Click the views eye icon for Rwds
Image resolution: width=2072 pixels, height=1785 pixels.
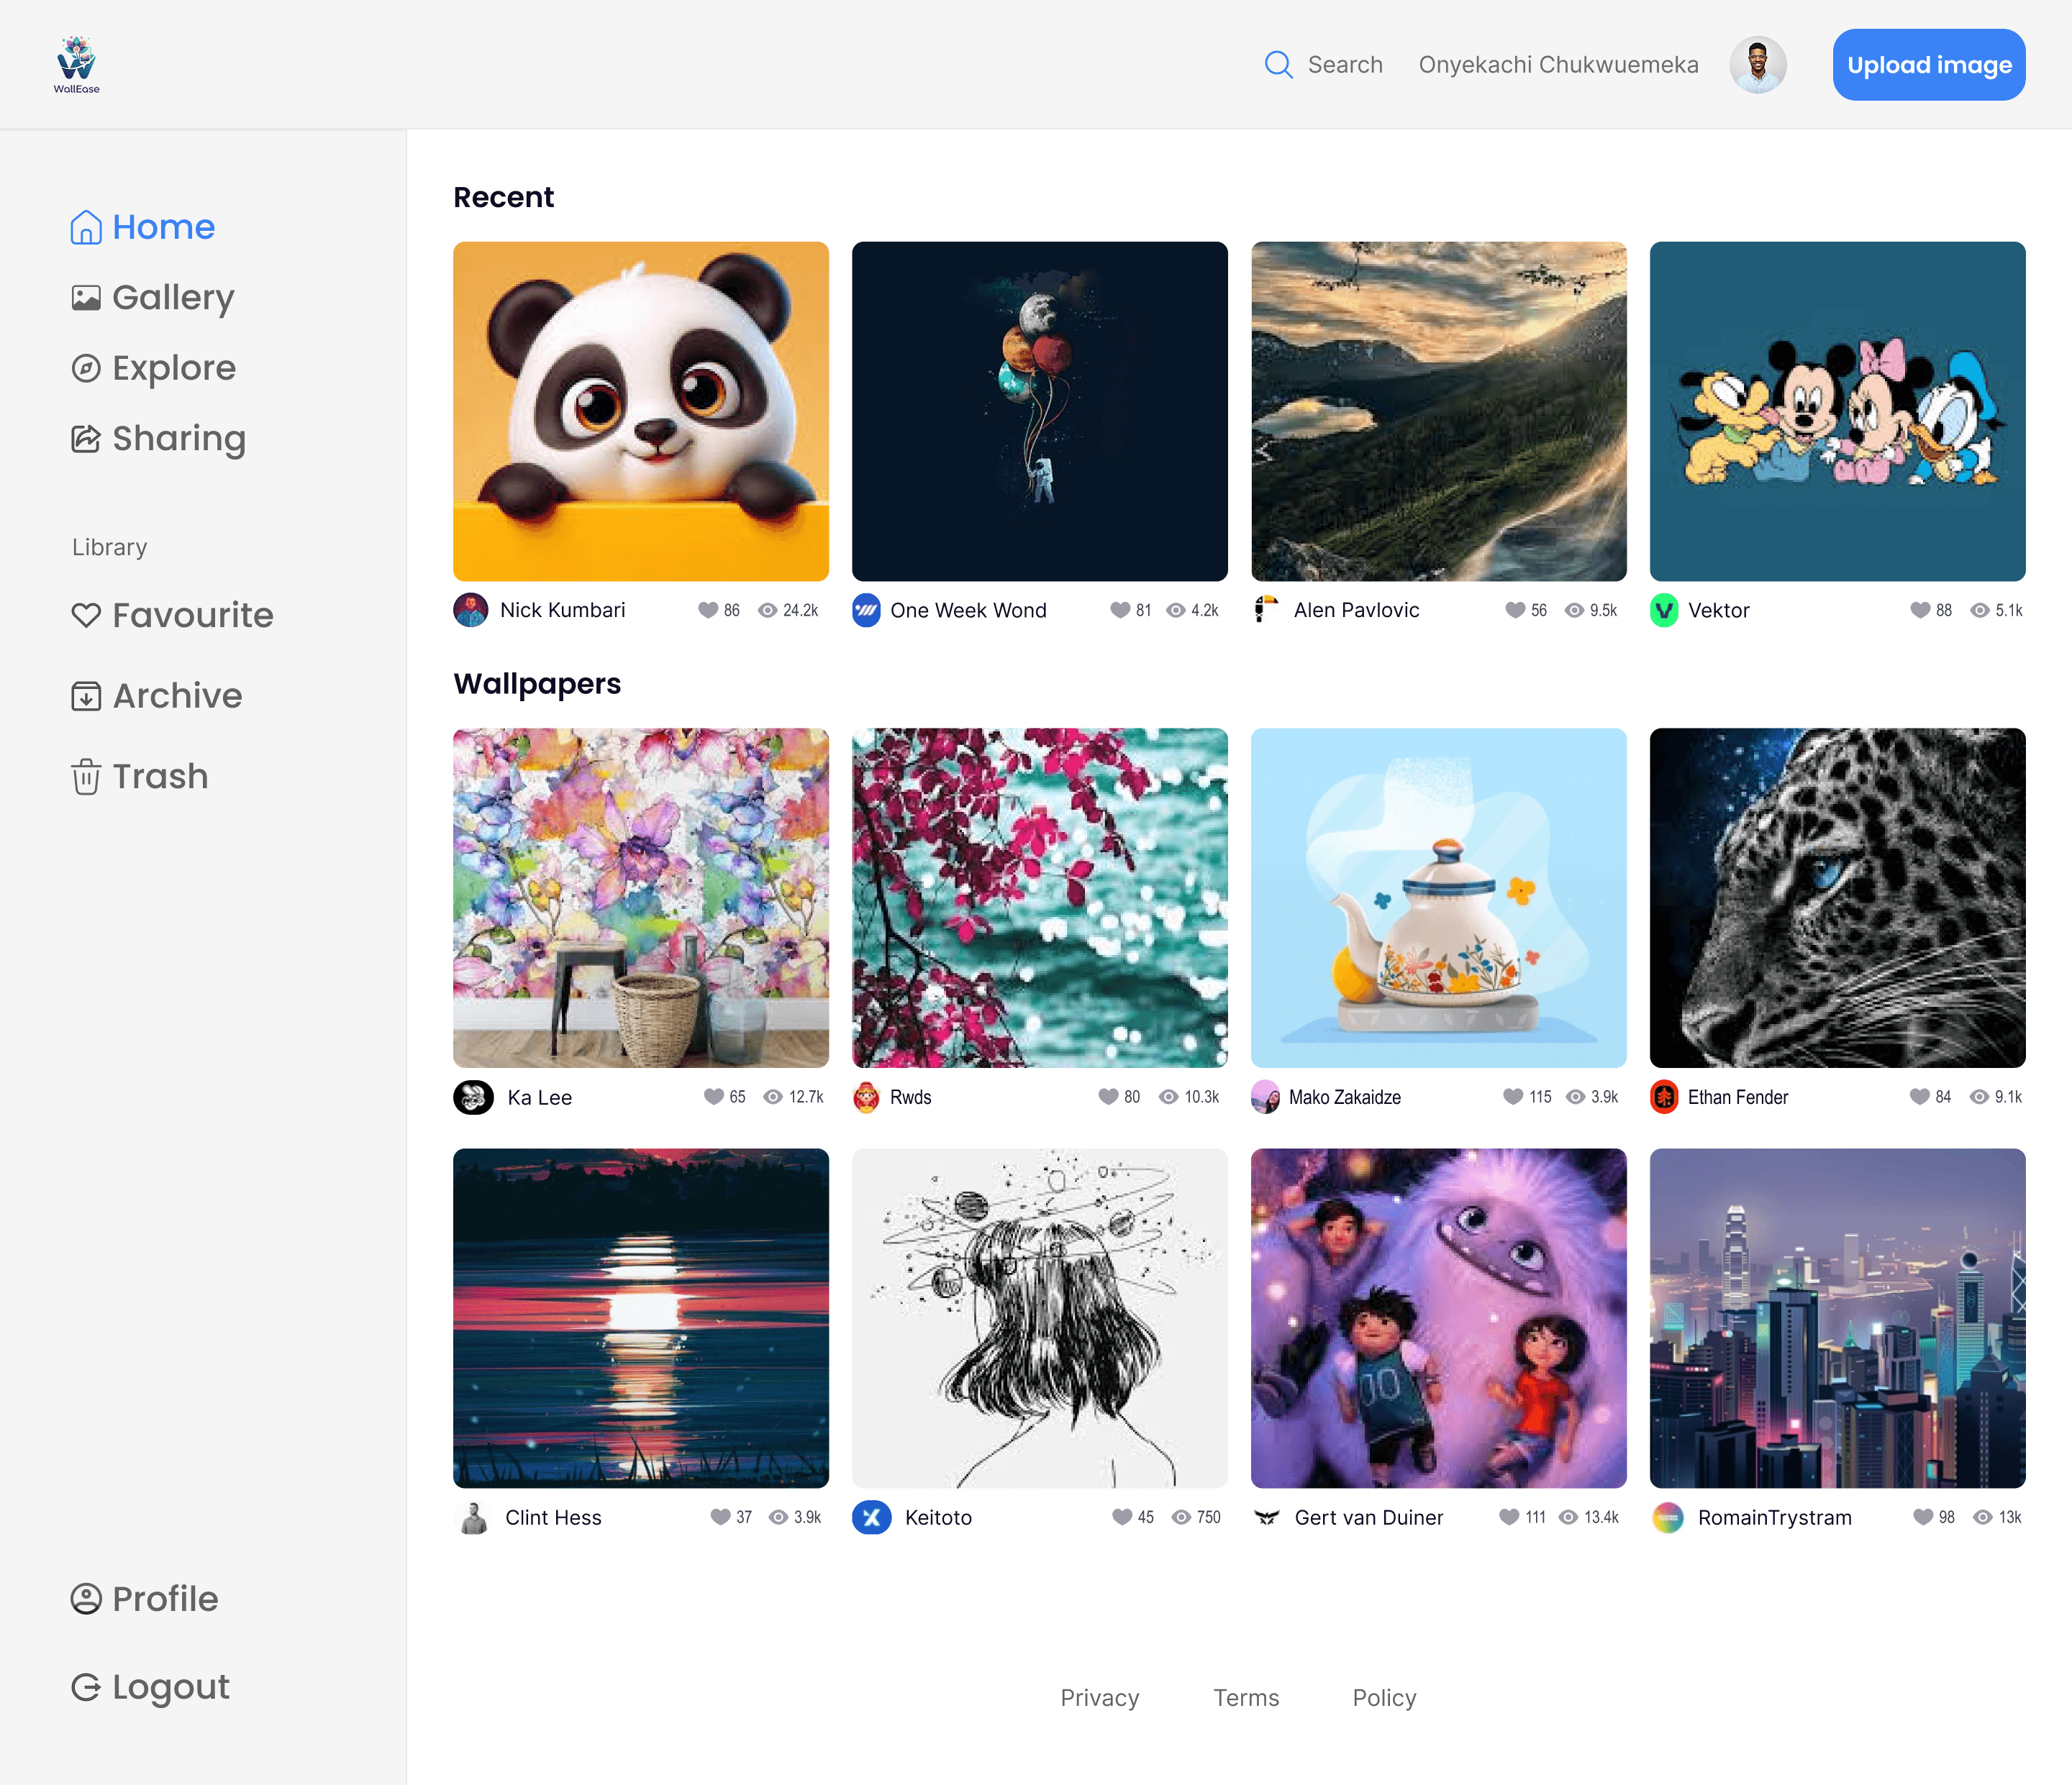click(1168, 1096)
